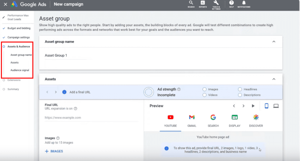Jump to Asset group name sub-step

tap(21, 55)
